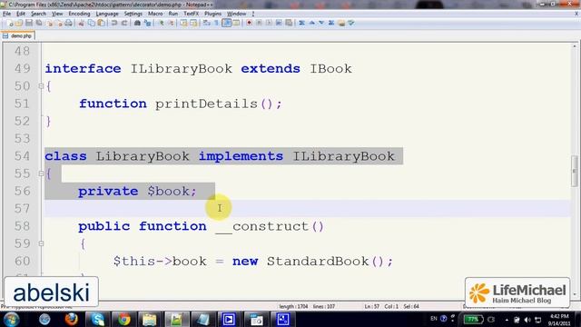581x327 pixels.
Task: Open the TextFX menu
Action: click(192, 14)
